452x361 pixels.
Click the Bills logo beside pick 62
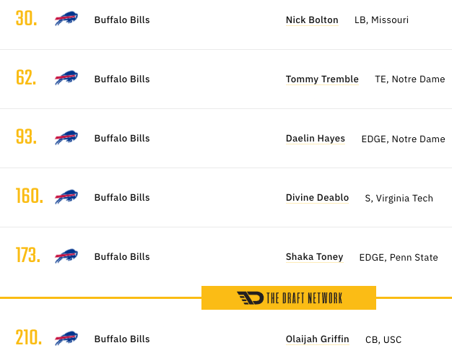pyautogui.click(x=66, y=77)
